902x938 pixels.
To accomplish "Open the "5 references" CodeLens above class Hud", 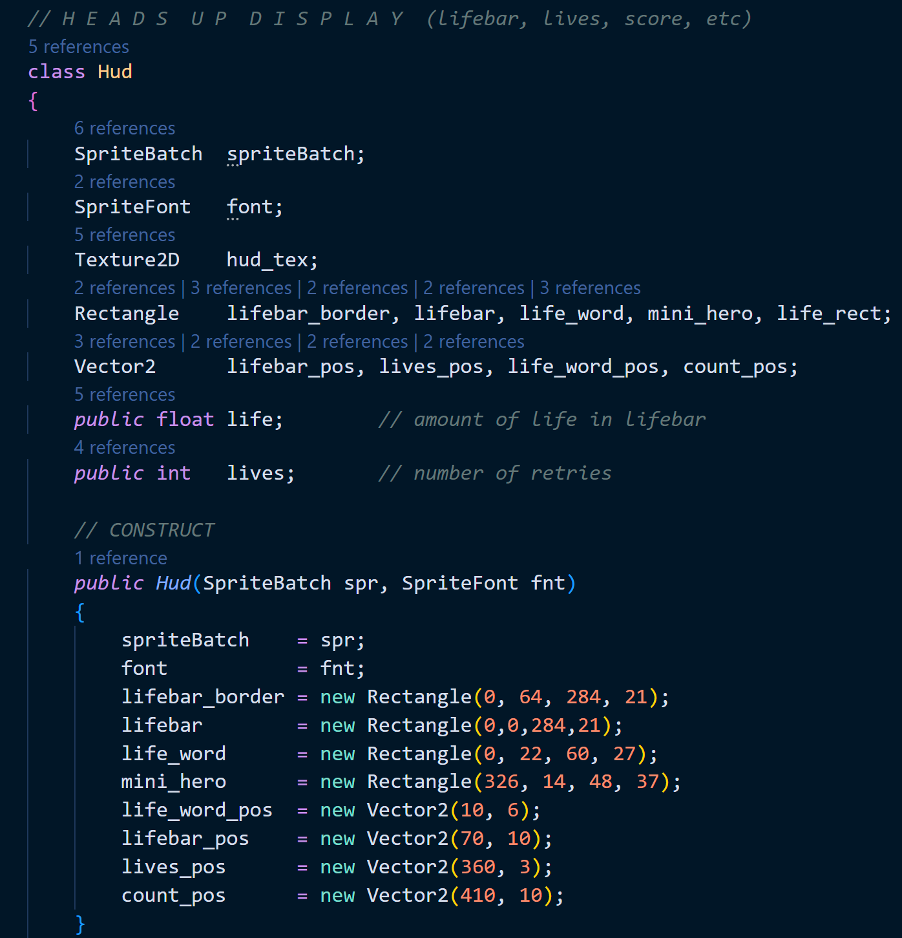I will tap(78, 47).
